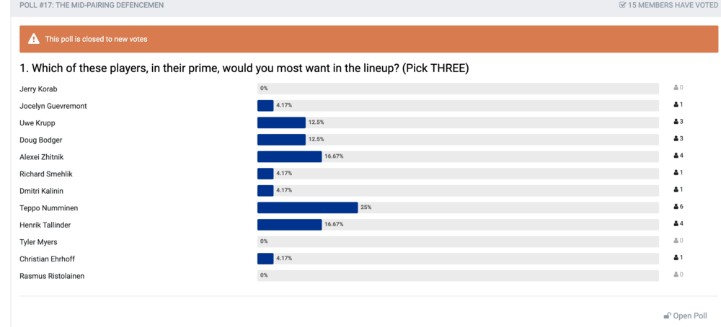Click voter icon for Alexei Zhitnik

[x=676, y=156]
